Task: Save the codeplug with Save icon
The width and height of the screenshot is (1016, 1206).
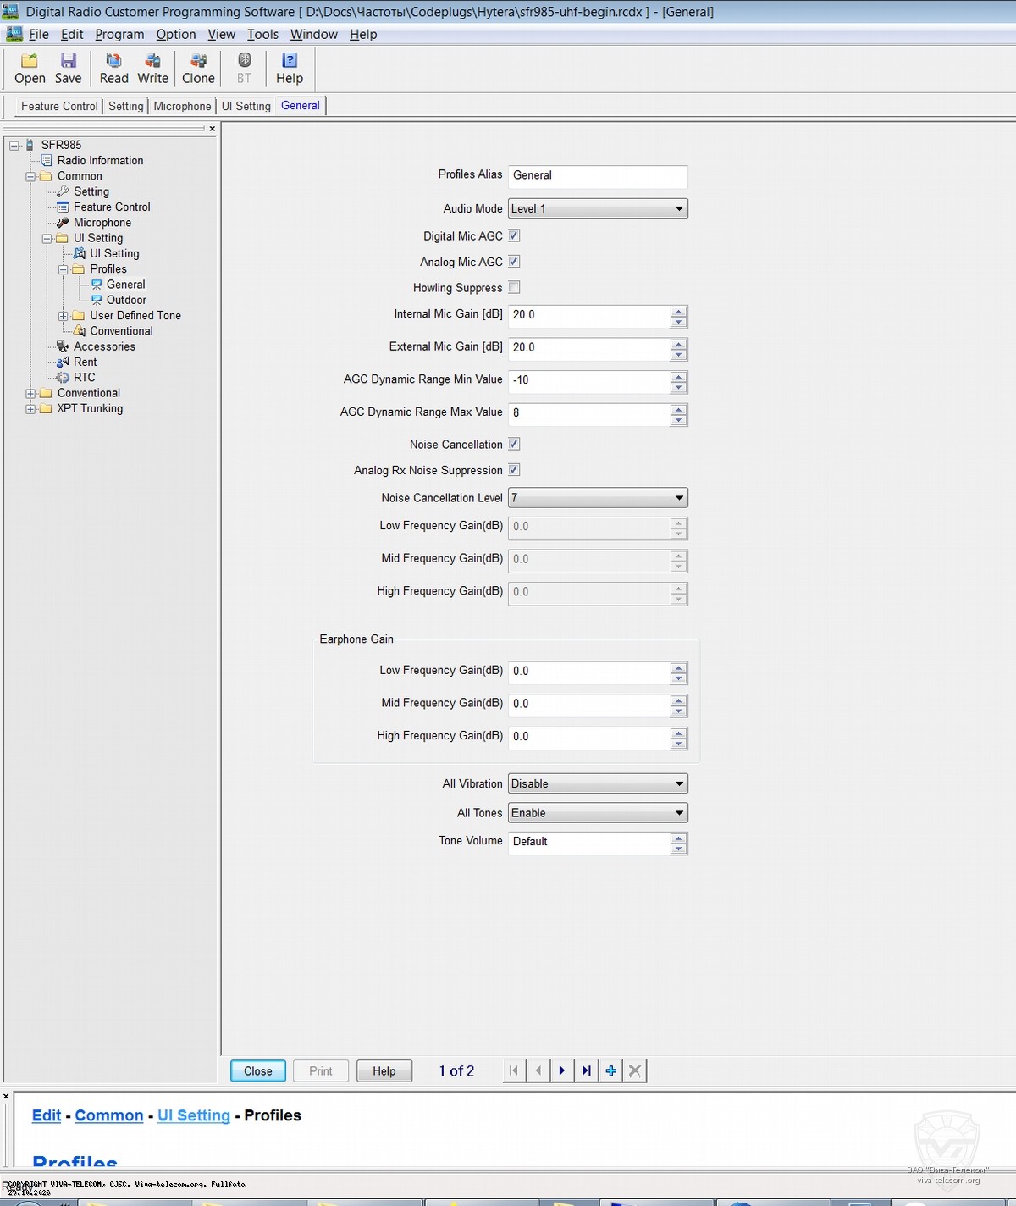Action: (x=68, y=68)
